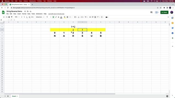
Task: Activate the paint format tool
Action: 12,17
